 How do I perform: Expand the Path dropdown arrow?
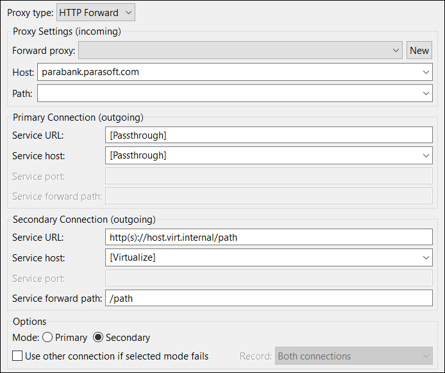pyautogui.click(x=426, y=93)
